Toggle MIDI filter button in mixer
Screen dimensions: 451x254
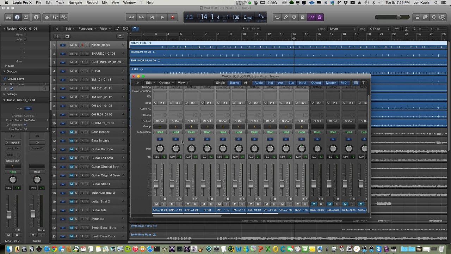click(344, 83)
